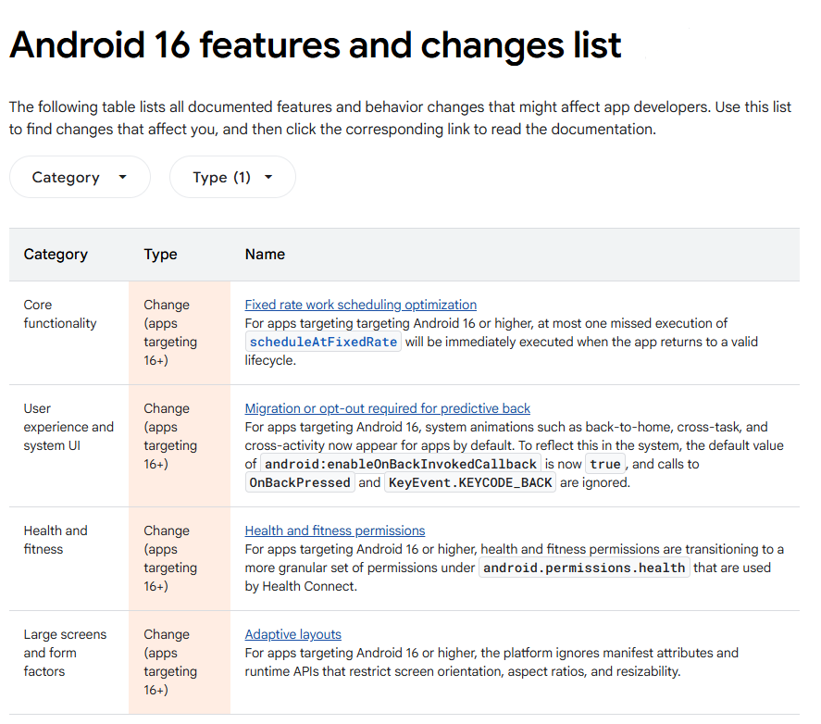
Task: Select the Core functionality table cell
Action: click(x=58, y=314)
